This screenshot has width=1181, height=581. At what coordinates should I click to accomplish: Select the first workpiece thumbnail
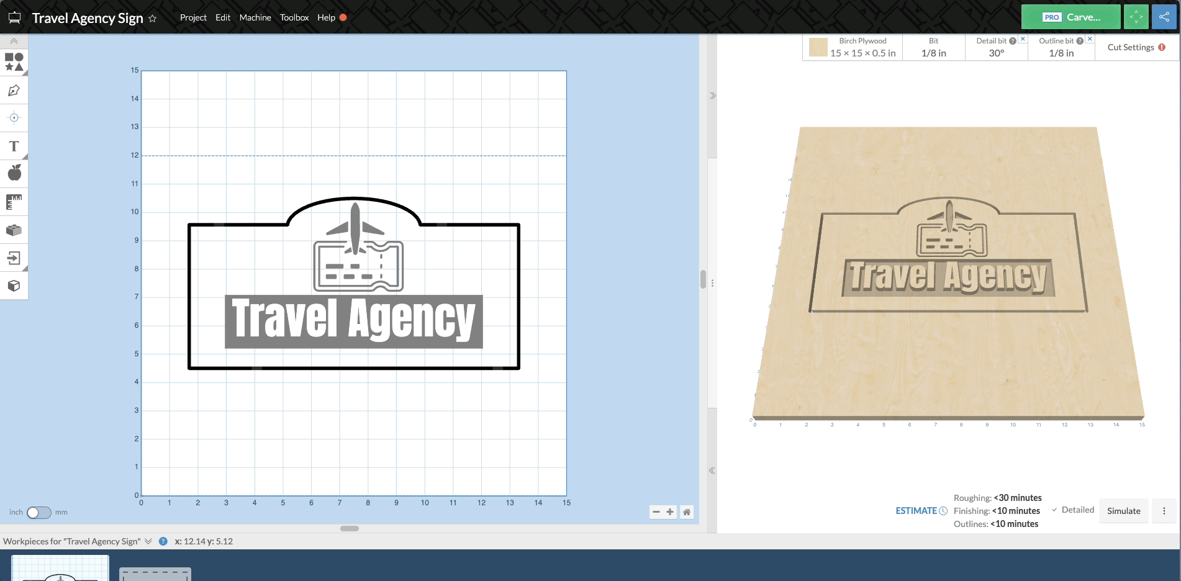tap(59, 568)
